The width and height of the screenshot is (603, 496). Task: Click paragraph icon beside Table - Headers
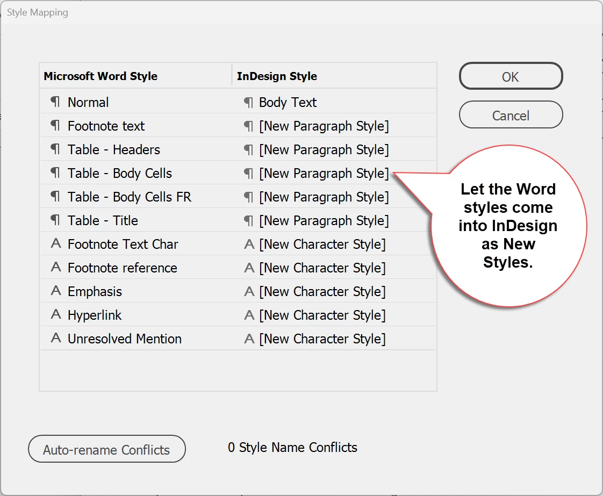(55, 149)
